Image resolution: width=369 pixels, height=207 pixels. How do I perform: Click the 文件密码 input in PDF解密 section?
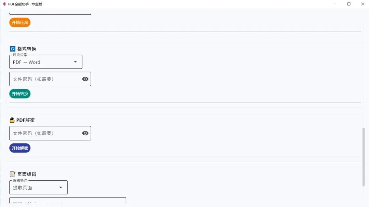[x=44, y=133]
